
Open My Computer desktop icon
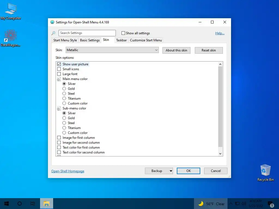coord(11,11)
